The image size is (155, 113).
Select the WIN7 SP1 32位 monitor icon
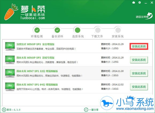10,73
